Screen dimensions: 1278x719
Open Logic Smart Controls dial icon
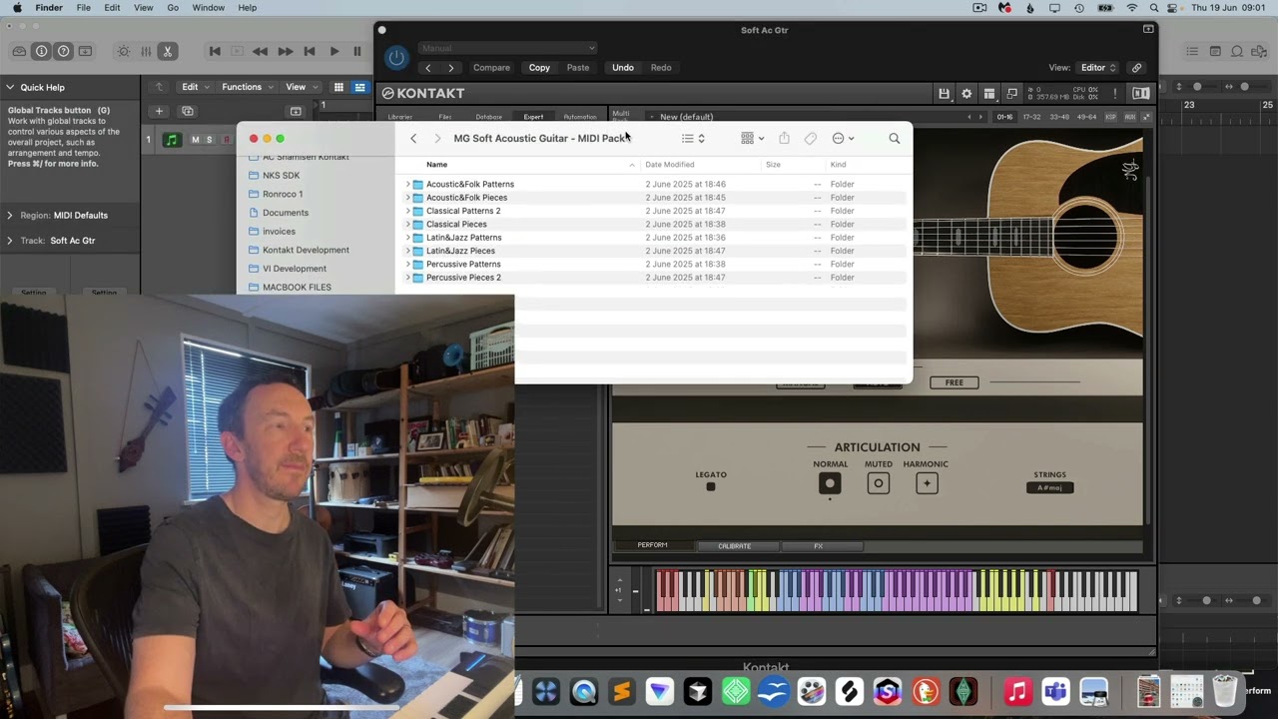[x=123, y=51]
